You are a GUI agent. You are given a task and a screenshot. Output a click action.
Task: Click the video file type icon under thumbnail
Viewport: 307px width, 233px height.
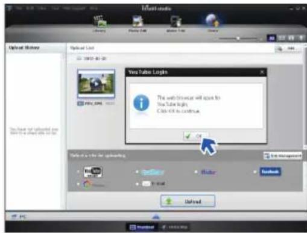[81, 104]
